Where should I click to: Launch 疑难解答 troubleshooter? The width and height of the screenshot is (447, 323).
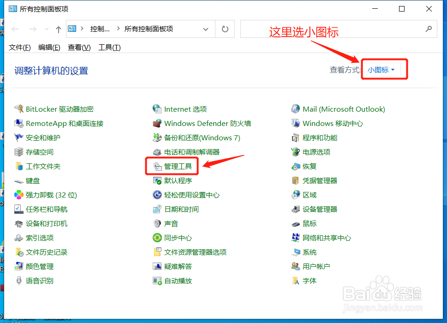[x=178, y=266]
